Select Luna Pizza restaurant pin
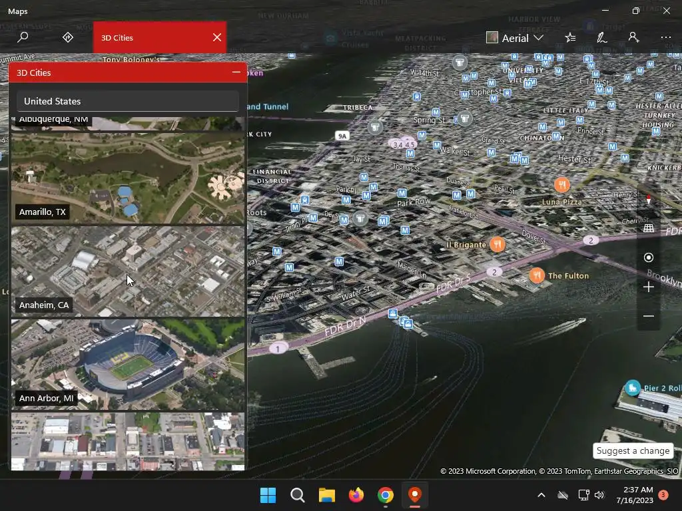The image size is (682, 511). point(562,185)
